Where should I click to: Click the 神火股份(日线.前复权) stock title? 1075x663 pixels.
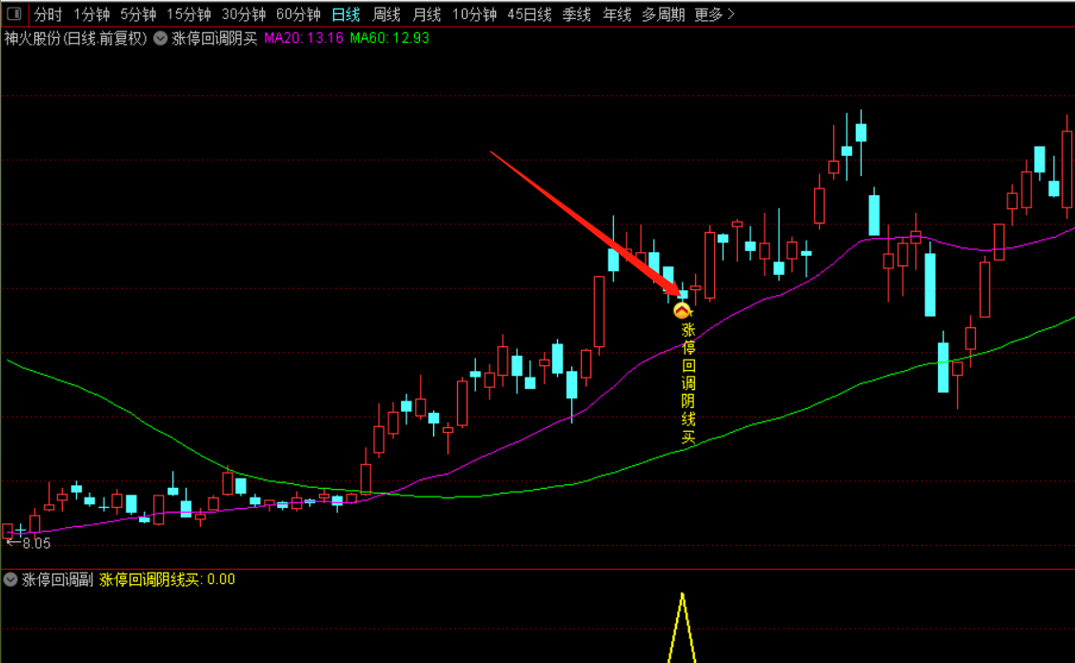tap(75, 38)
